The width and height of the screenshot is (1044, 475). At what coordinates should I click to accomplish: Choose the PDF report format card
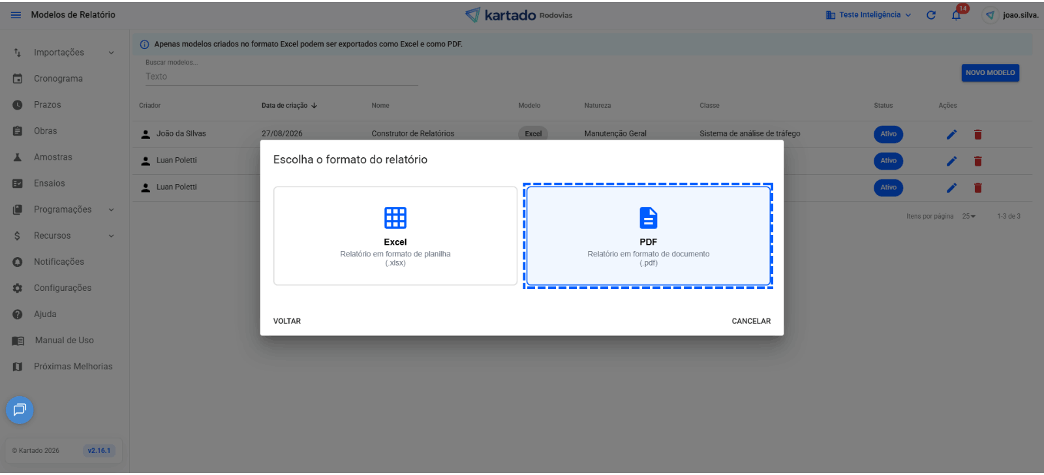(649, 236)
